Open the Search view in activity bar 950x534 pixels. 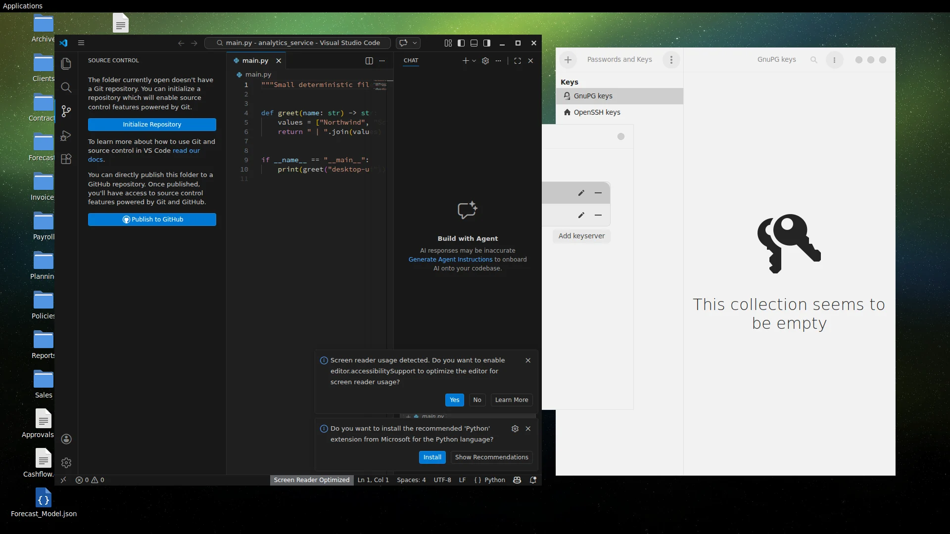[66, 88]
